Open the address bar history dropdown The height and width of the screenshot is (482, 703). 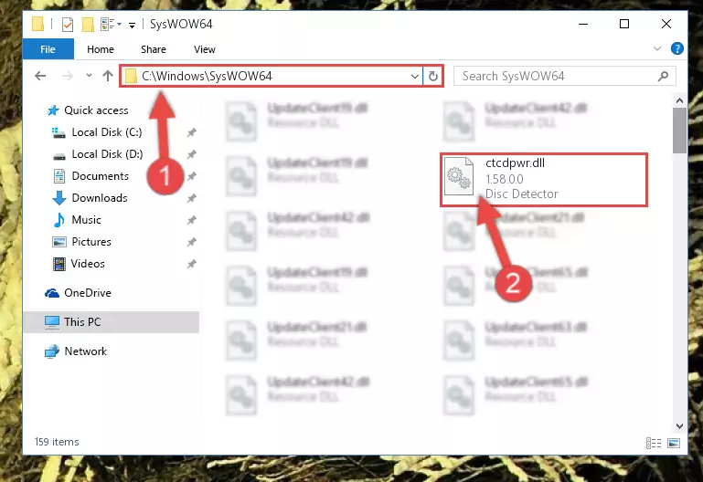[415, 77]
